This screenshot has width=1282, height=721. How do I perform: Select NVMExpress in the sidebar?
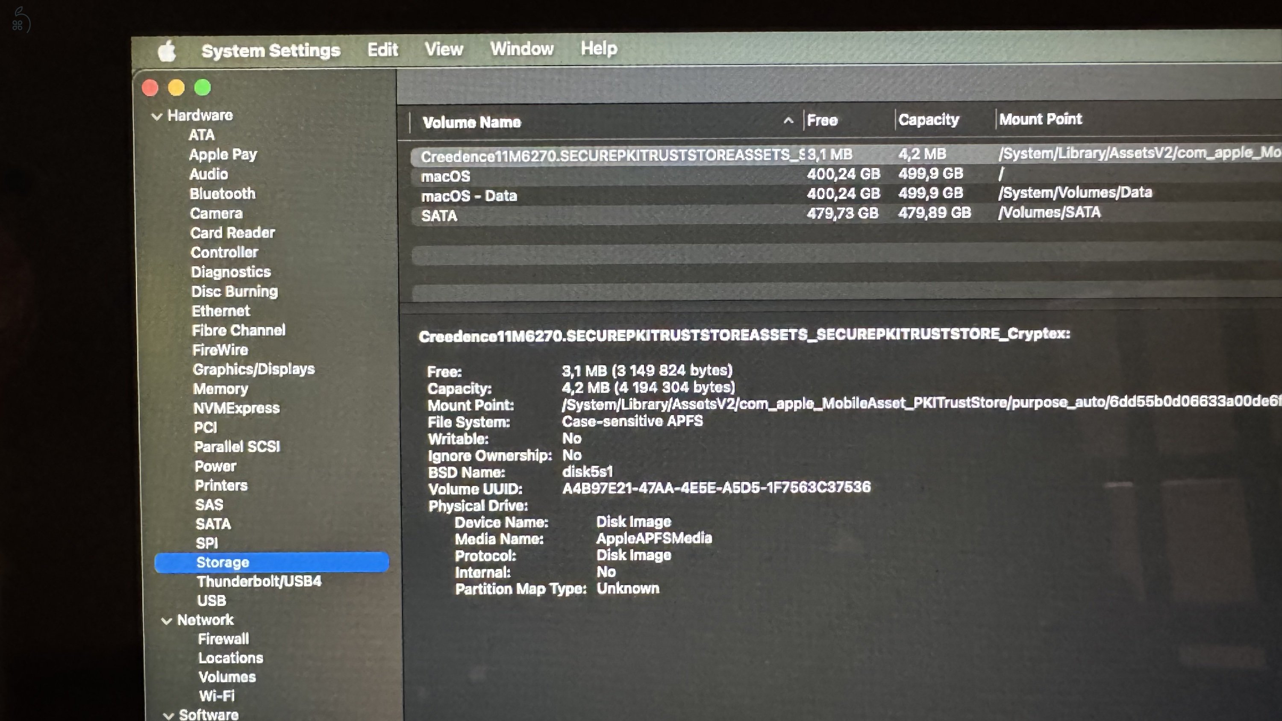coord(236,409)
